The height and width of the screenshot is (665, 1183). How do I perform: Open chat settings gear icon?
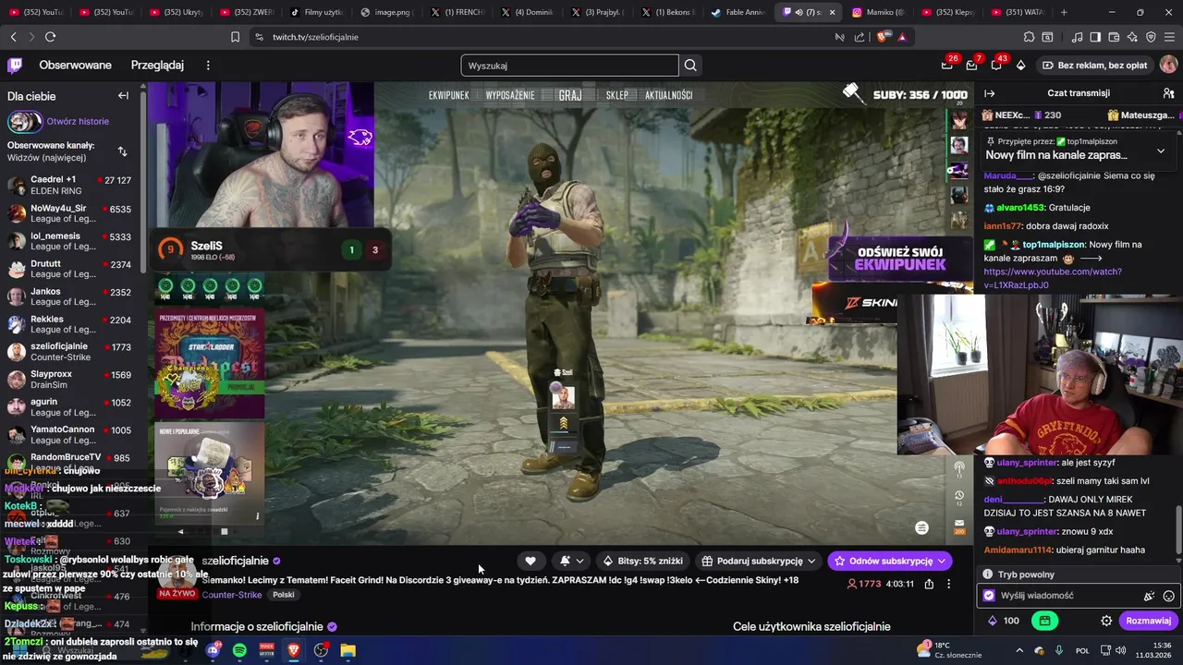click(x=1106, y=621)
